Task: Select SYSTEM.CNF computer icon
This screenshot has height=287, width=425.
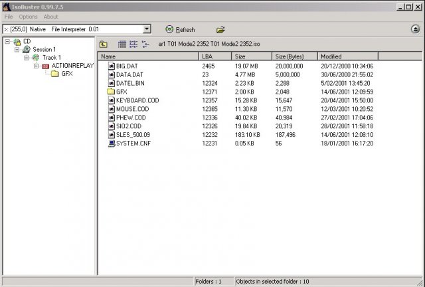Action: 112,143
